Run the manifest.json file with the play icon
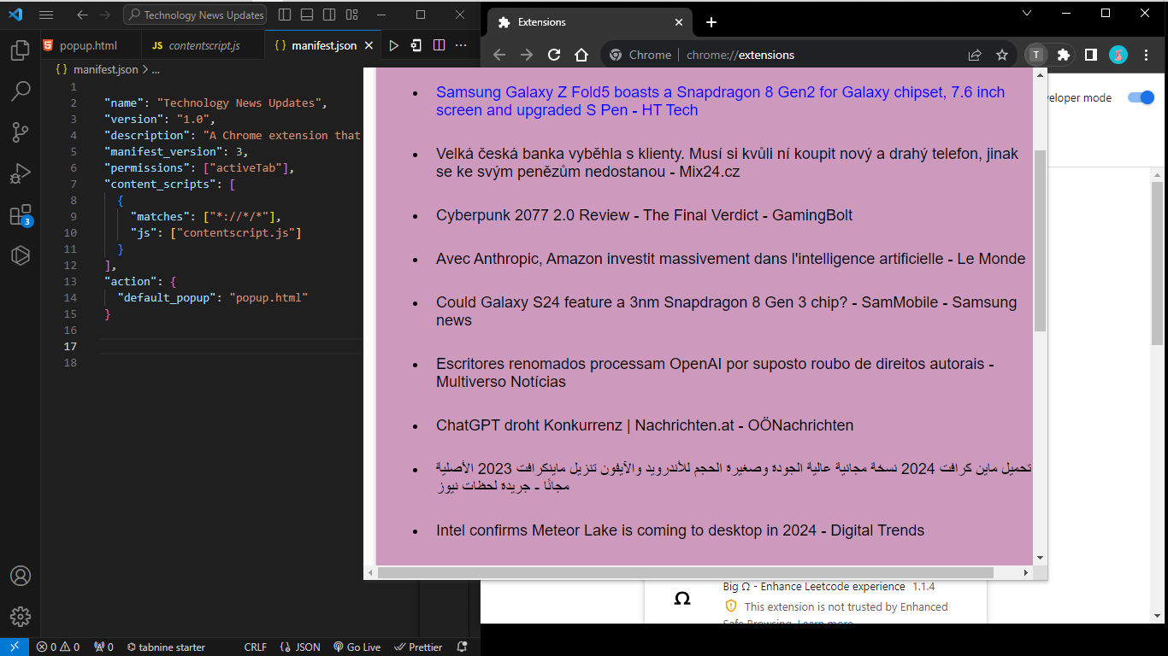Screen dimensions: 1168x656 coord(393,45)
